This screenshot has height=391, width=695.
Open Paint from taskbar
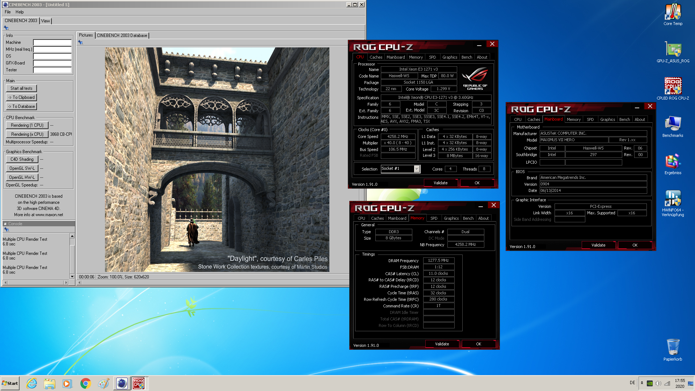tap(104, 383)
